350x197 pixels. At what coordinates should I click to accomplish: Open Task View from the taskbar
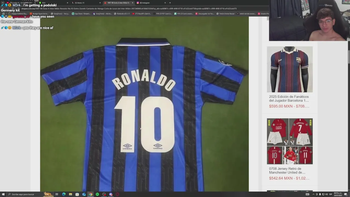click(57, 194)
